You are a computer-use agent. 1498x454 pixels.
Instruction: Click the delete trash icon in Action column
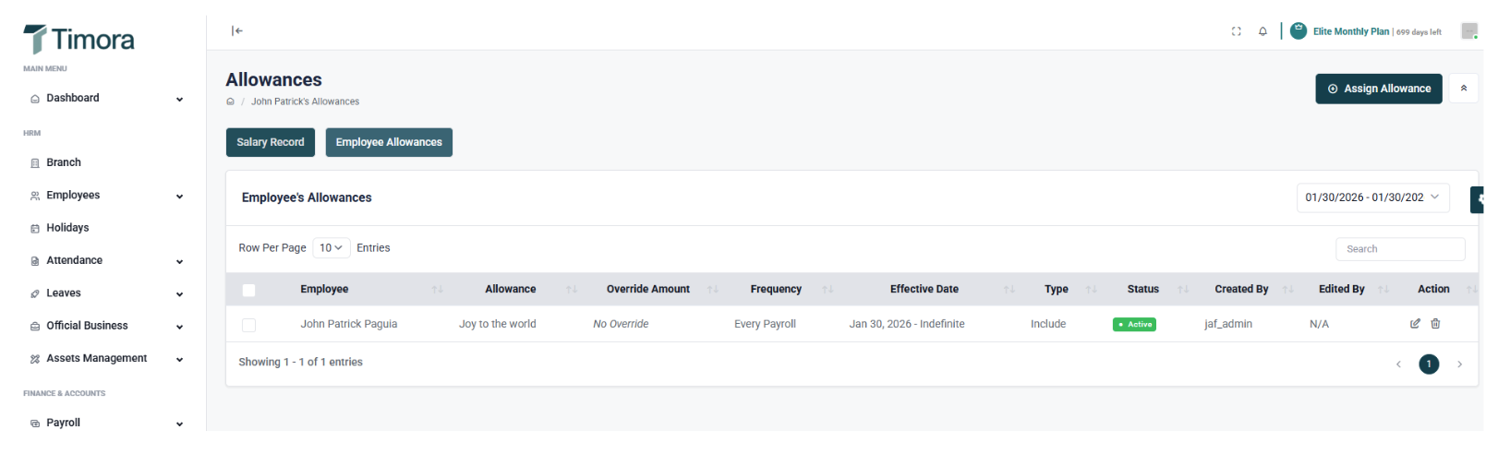click(1435, 324)
